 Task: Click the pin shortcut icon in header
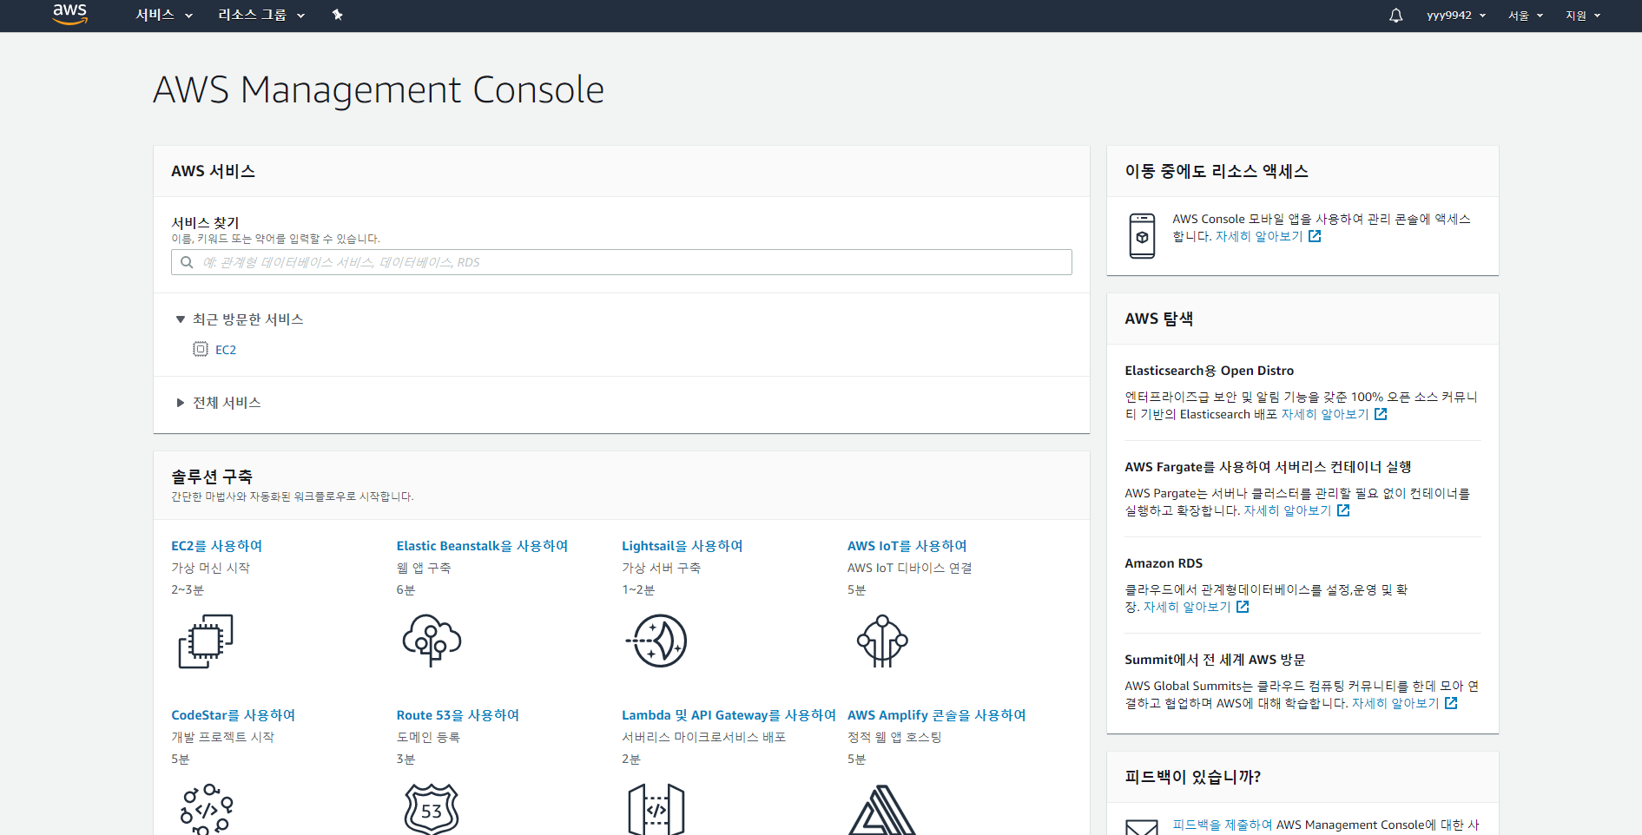(x=338, y=15)
